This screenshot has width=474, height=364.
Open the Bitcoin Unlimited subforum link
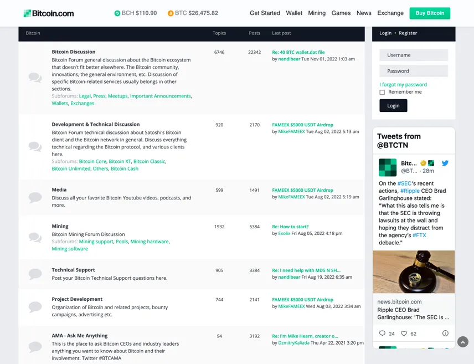71,168
